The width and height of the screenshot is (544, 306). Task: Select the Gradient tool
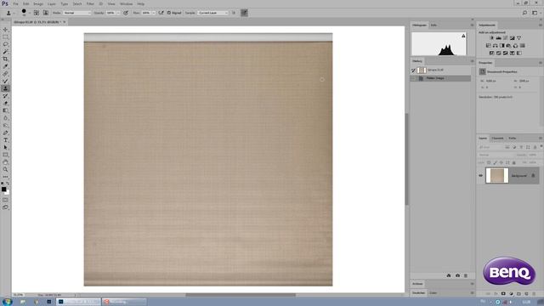[5, 110]
